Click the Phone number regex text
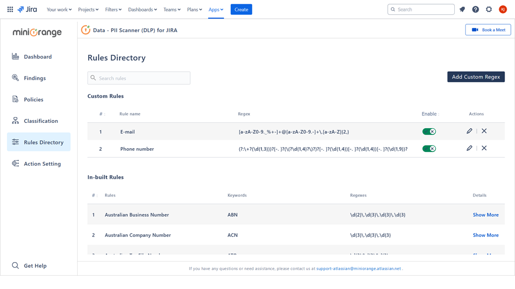515x289 pixels. pos(323,149)
